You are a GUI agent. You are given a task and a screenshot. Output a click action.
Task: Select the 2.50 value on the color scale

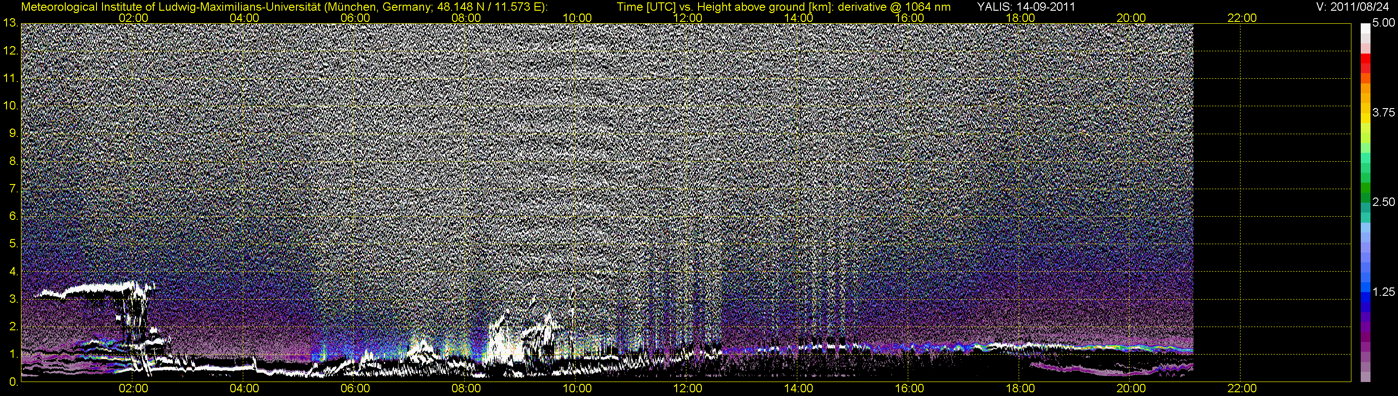[x=1384, y=202]
